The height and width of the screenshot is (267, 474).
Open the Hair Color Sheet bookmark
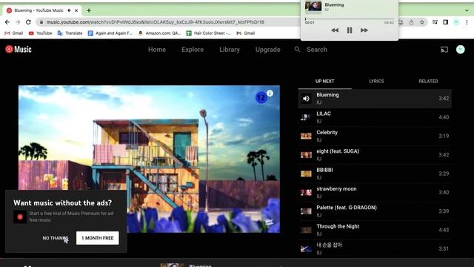(209, 33)
